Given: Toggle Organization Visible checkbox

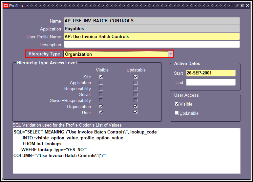Looking at the screenshot, I should click(101, 106).
